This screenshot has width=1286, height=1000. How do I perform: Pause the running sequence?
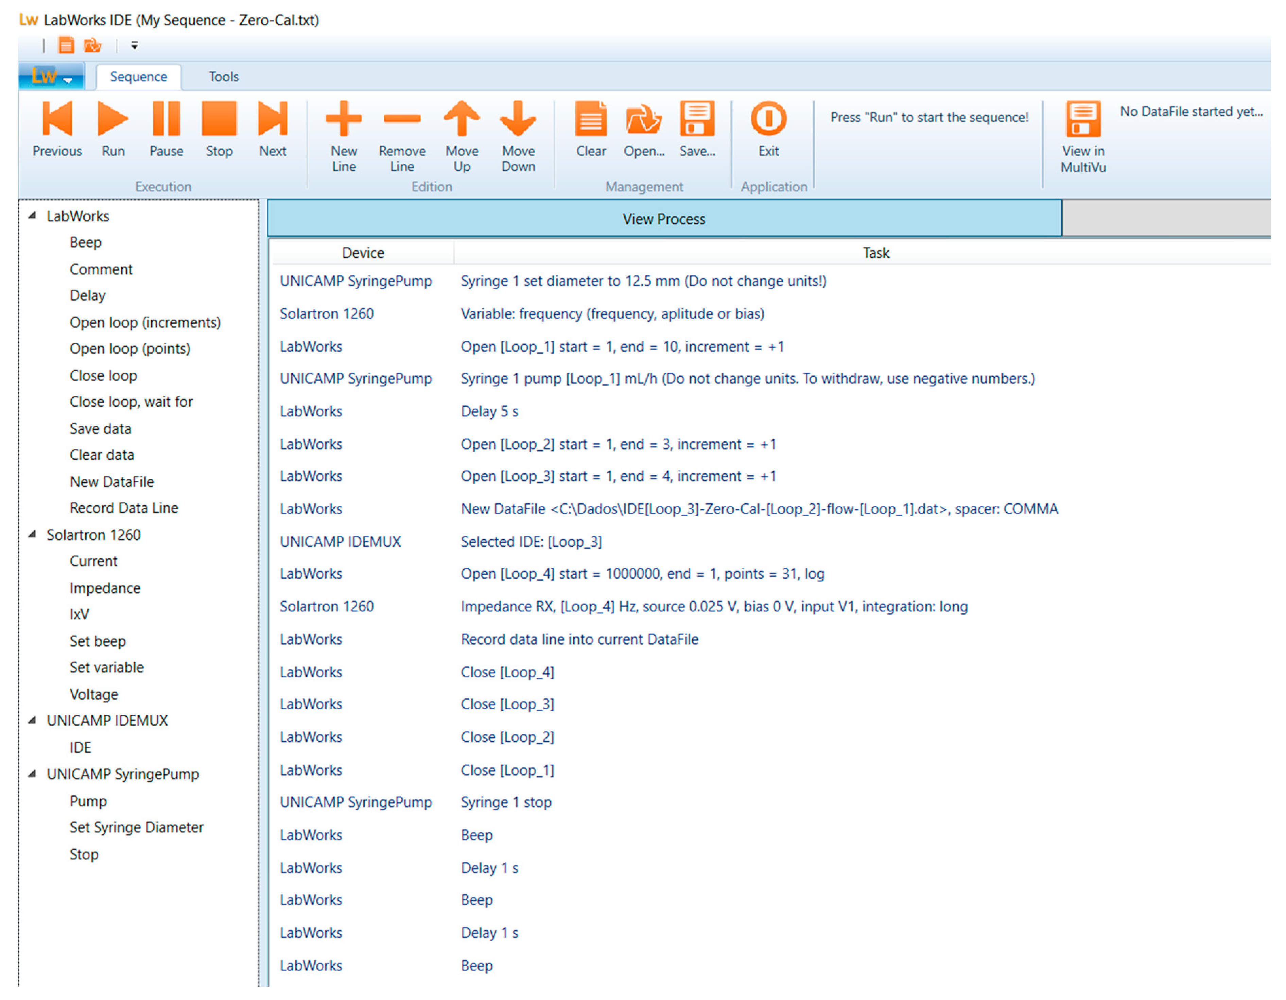click(x=166, y=119)
